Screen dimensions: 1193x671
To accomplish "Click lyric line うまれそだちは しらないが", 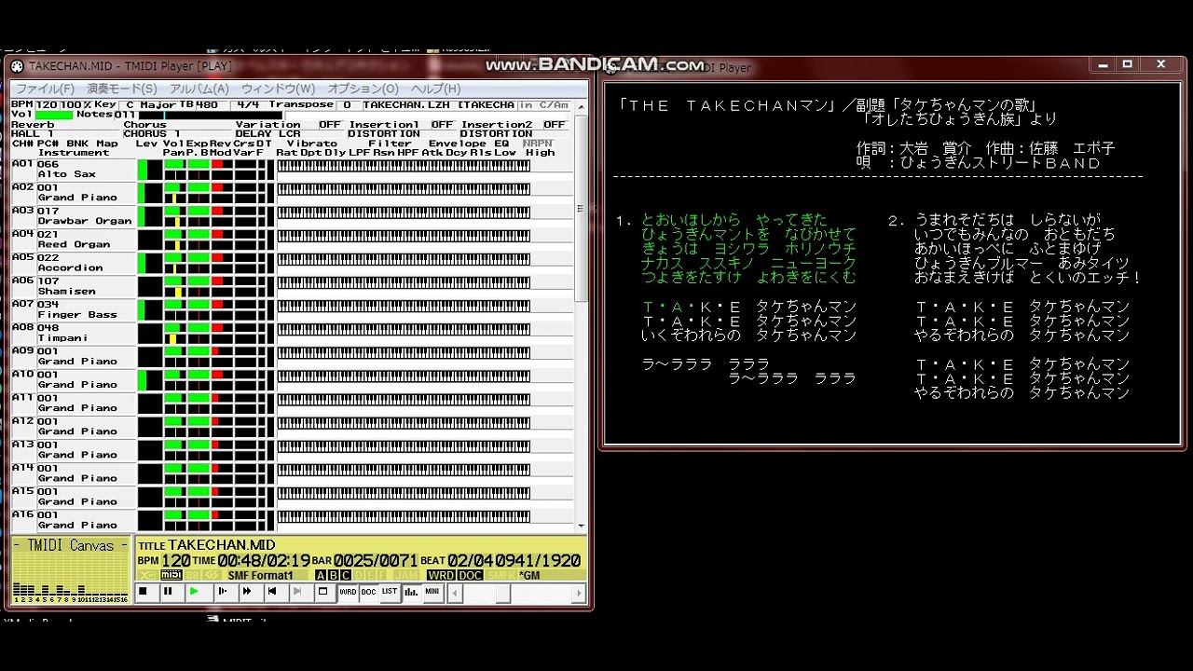I will coord(1008,220).
